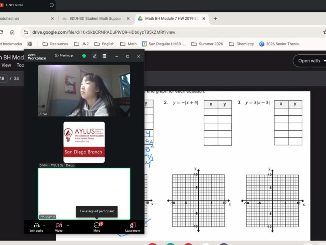Open the Chemistry bookmark folder
Screen dimensions: 326x245
[x=241, y=44]
